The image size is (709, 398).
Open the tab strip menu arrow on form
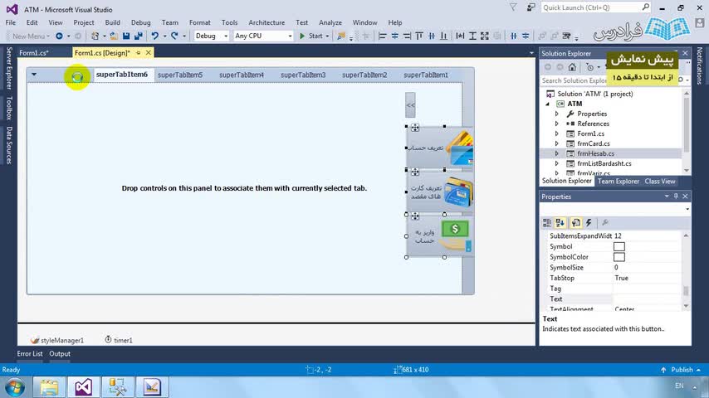tap(34, 75)
